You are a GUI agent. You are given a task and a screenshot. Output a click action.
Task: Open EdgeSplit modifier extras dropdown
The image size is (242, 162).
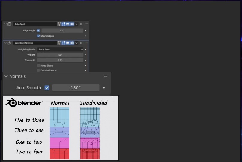76,24
